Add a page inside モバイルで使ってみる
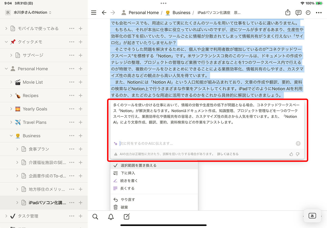 click(81, 28)
